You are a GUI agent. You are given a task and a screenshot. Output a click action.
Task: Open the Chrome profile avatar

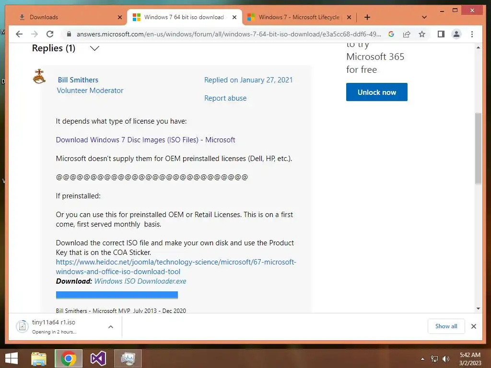pyautogui.click(x=456, y=34)
